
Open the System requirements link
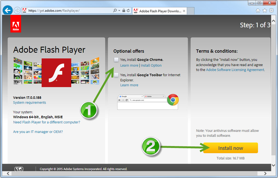(29, 103)
